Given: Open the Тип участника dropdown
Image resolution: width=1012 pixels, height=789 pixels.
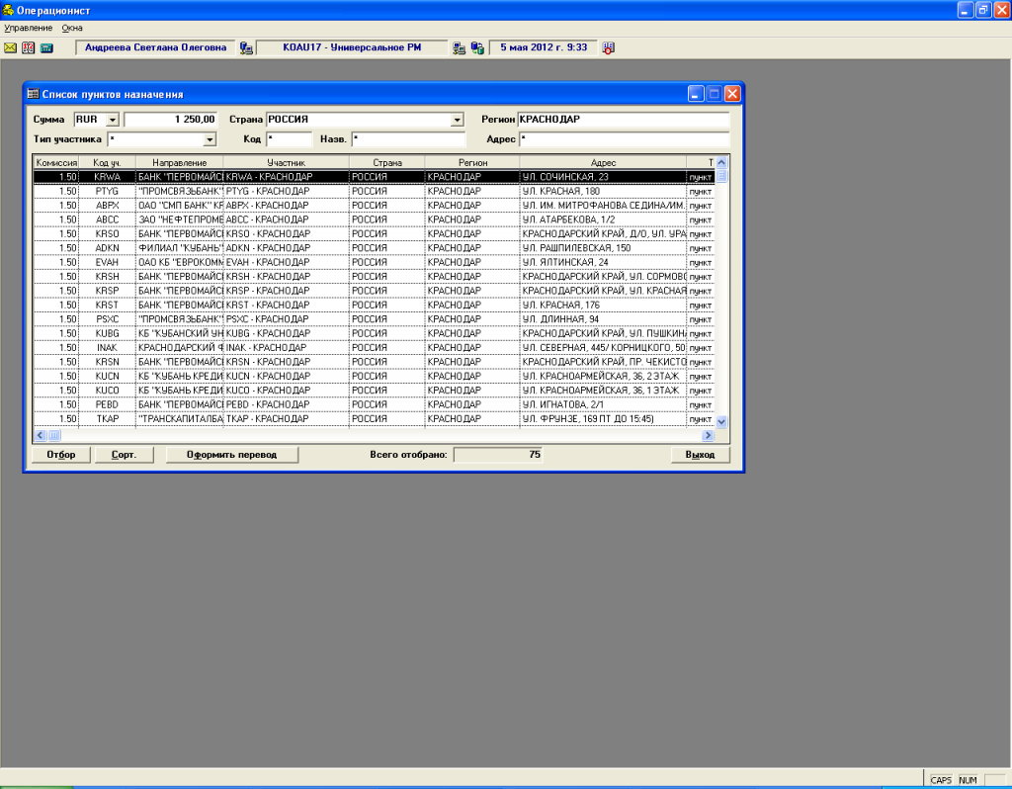Looking at the screenshot, I should click(x=210, y=139).
